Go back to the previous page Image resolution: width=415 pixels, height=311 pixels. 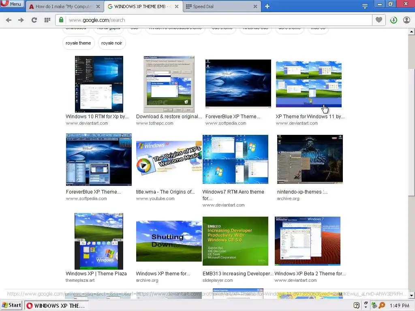(x=9, y=20)
